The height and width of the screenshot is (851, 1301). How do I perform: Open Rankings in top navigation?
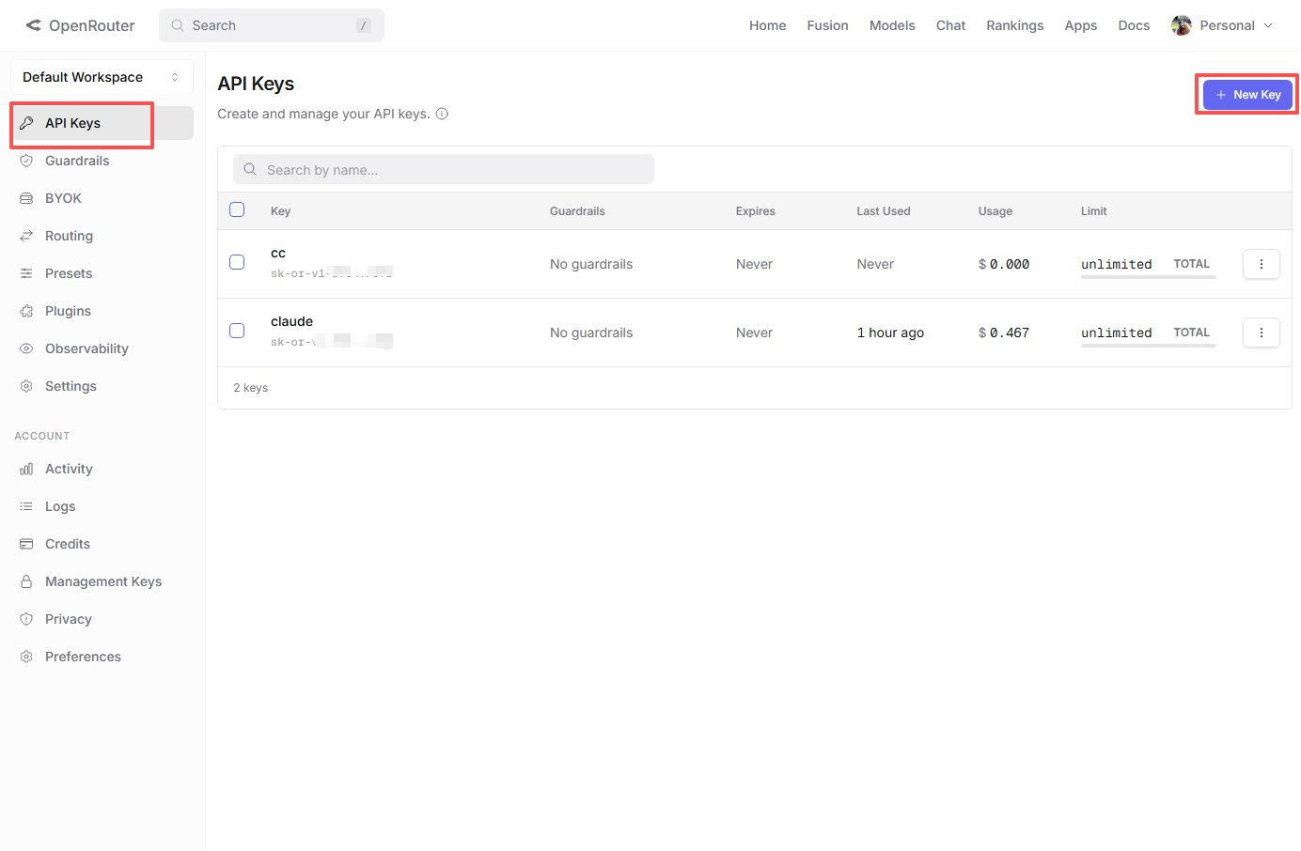pos(1014,25)
